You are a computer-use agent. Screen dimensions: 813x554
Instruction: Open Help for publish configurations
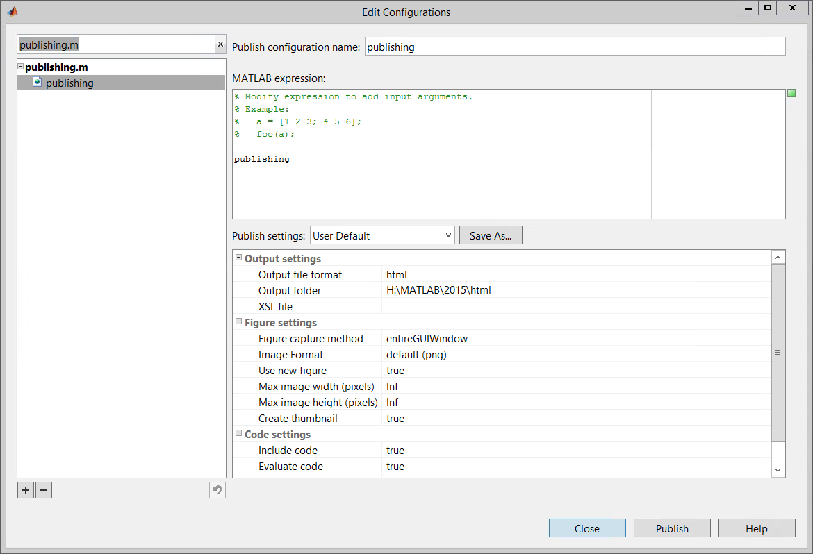click(x=757, y=528)
